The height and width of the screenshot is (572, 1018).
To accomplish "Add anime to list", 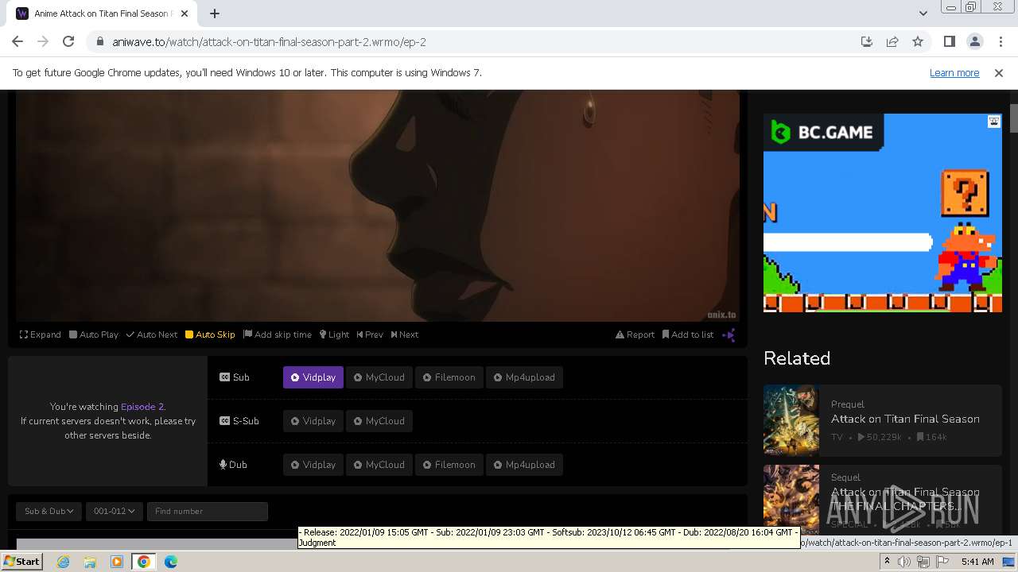I will (x=688, y=334).
